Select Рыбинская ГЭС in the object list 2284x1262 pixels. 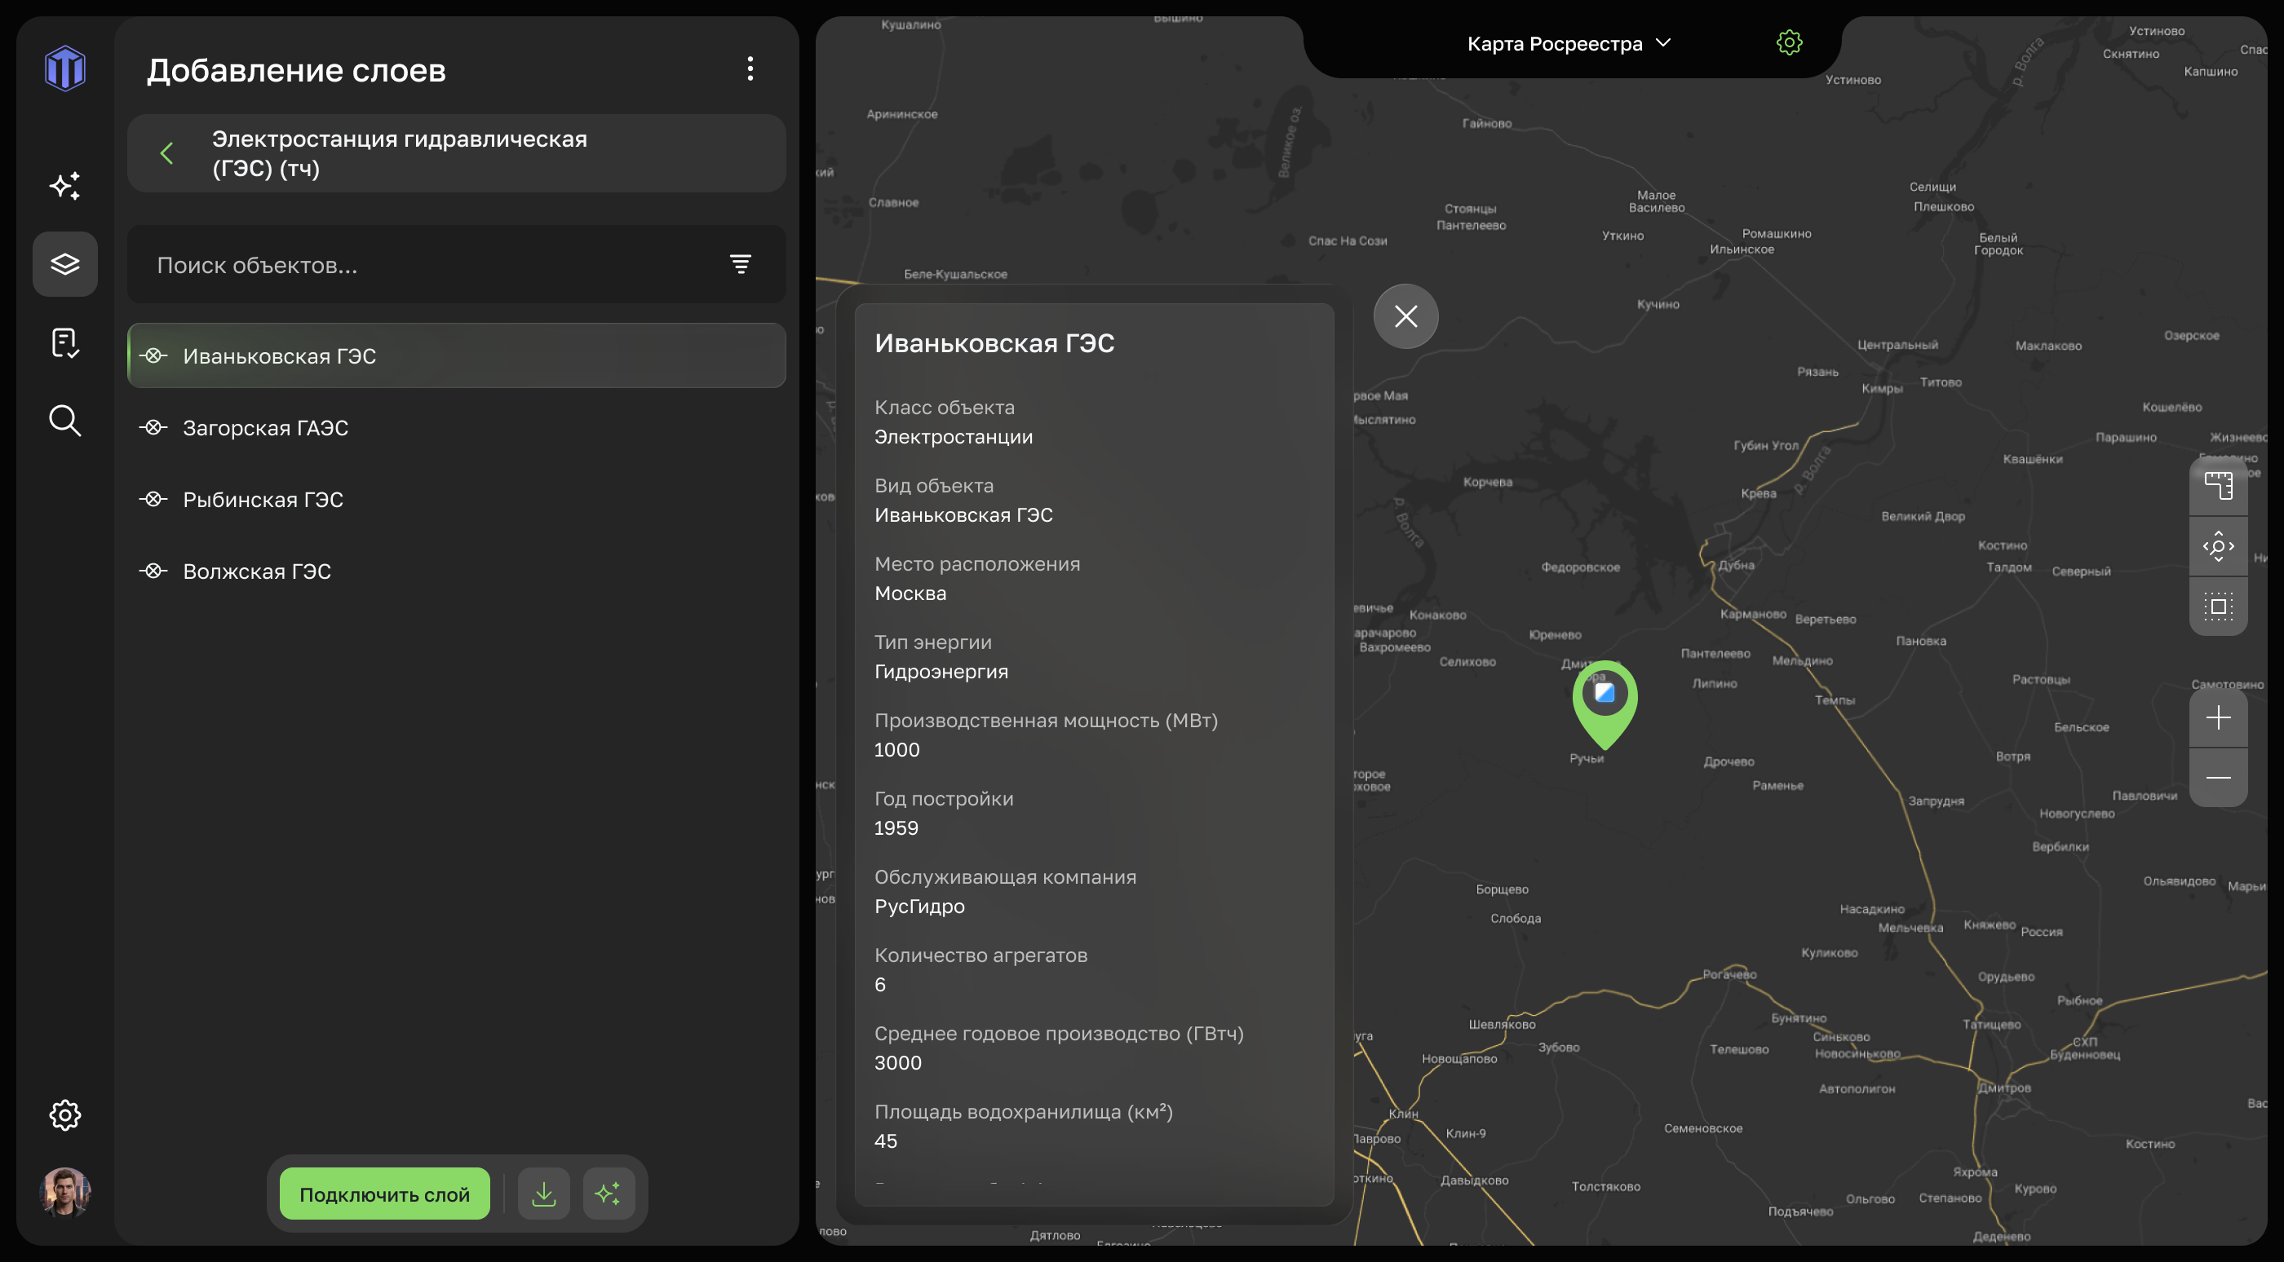click(x=457, y=499)
